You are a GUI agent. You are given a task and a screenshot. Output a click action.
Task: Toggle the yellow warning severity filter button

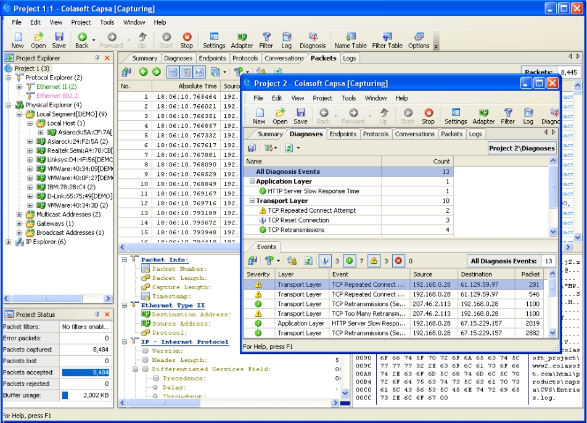point(374,261)
